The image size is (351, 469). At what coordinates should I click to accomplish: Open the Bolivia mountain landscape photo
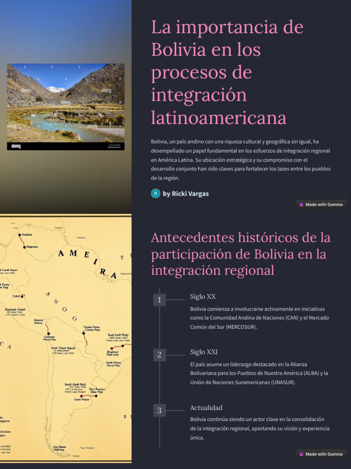point(66,107)
